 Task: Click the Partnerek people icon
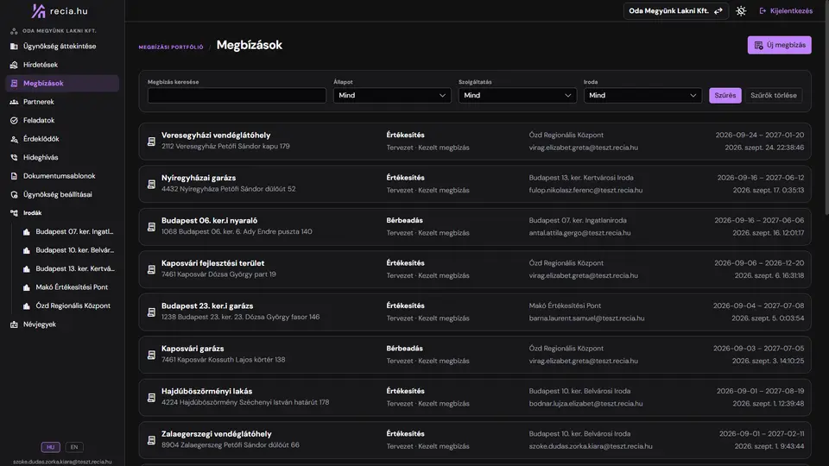click(14, 102)
